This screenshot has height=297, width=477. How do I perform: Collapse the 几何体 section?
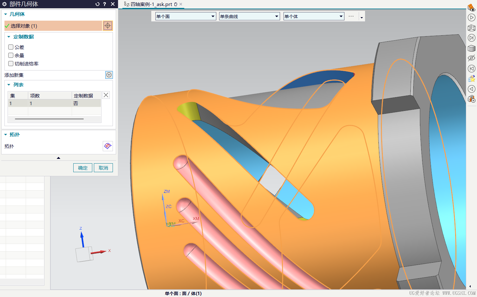[x=6, y=14]
